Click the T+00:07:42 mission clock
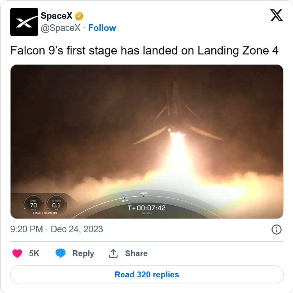 pos(146,208)
